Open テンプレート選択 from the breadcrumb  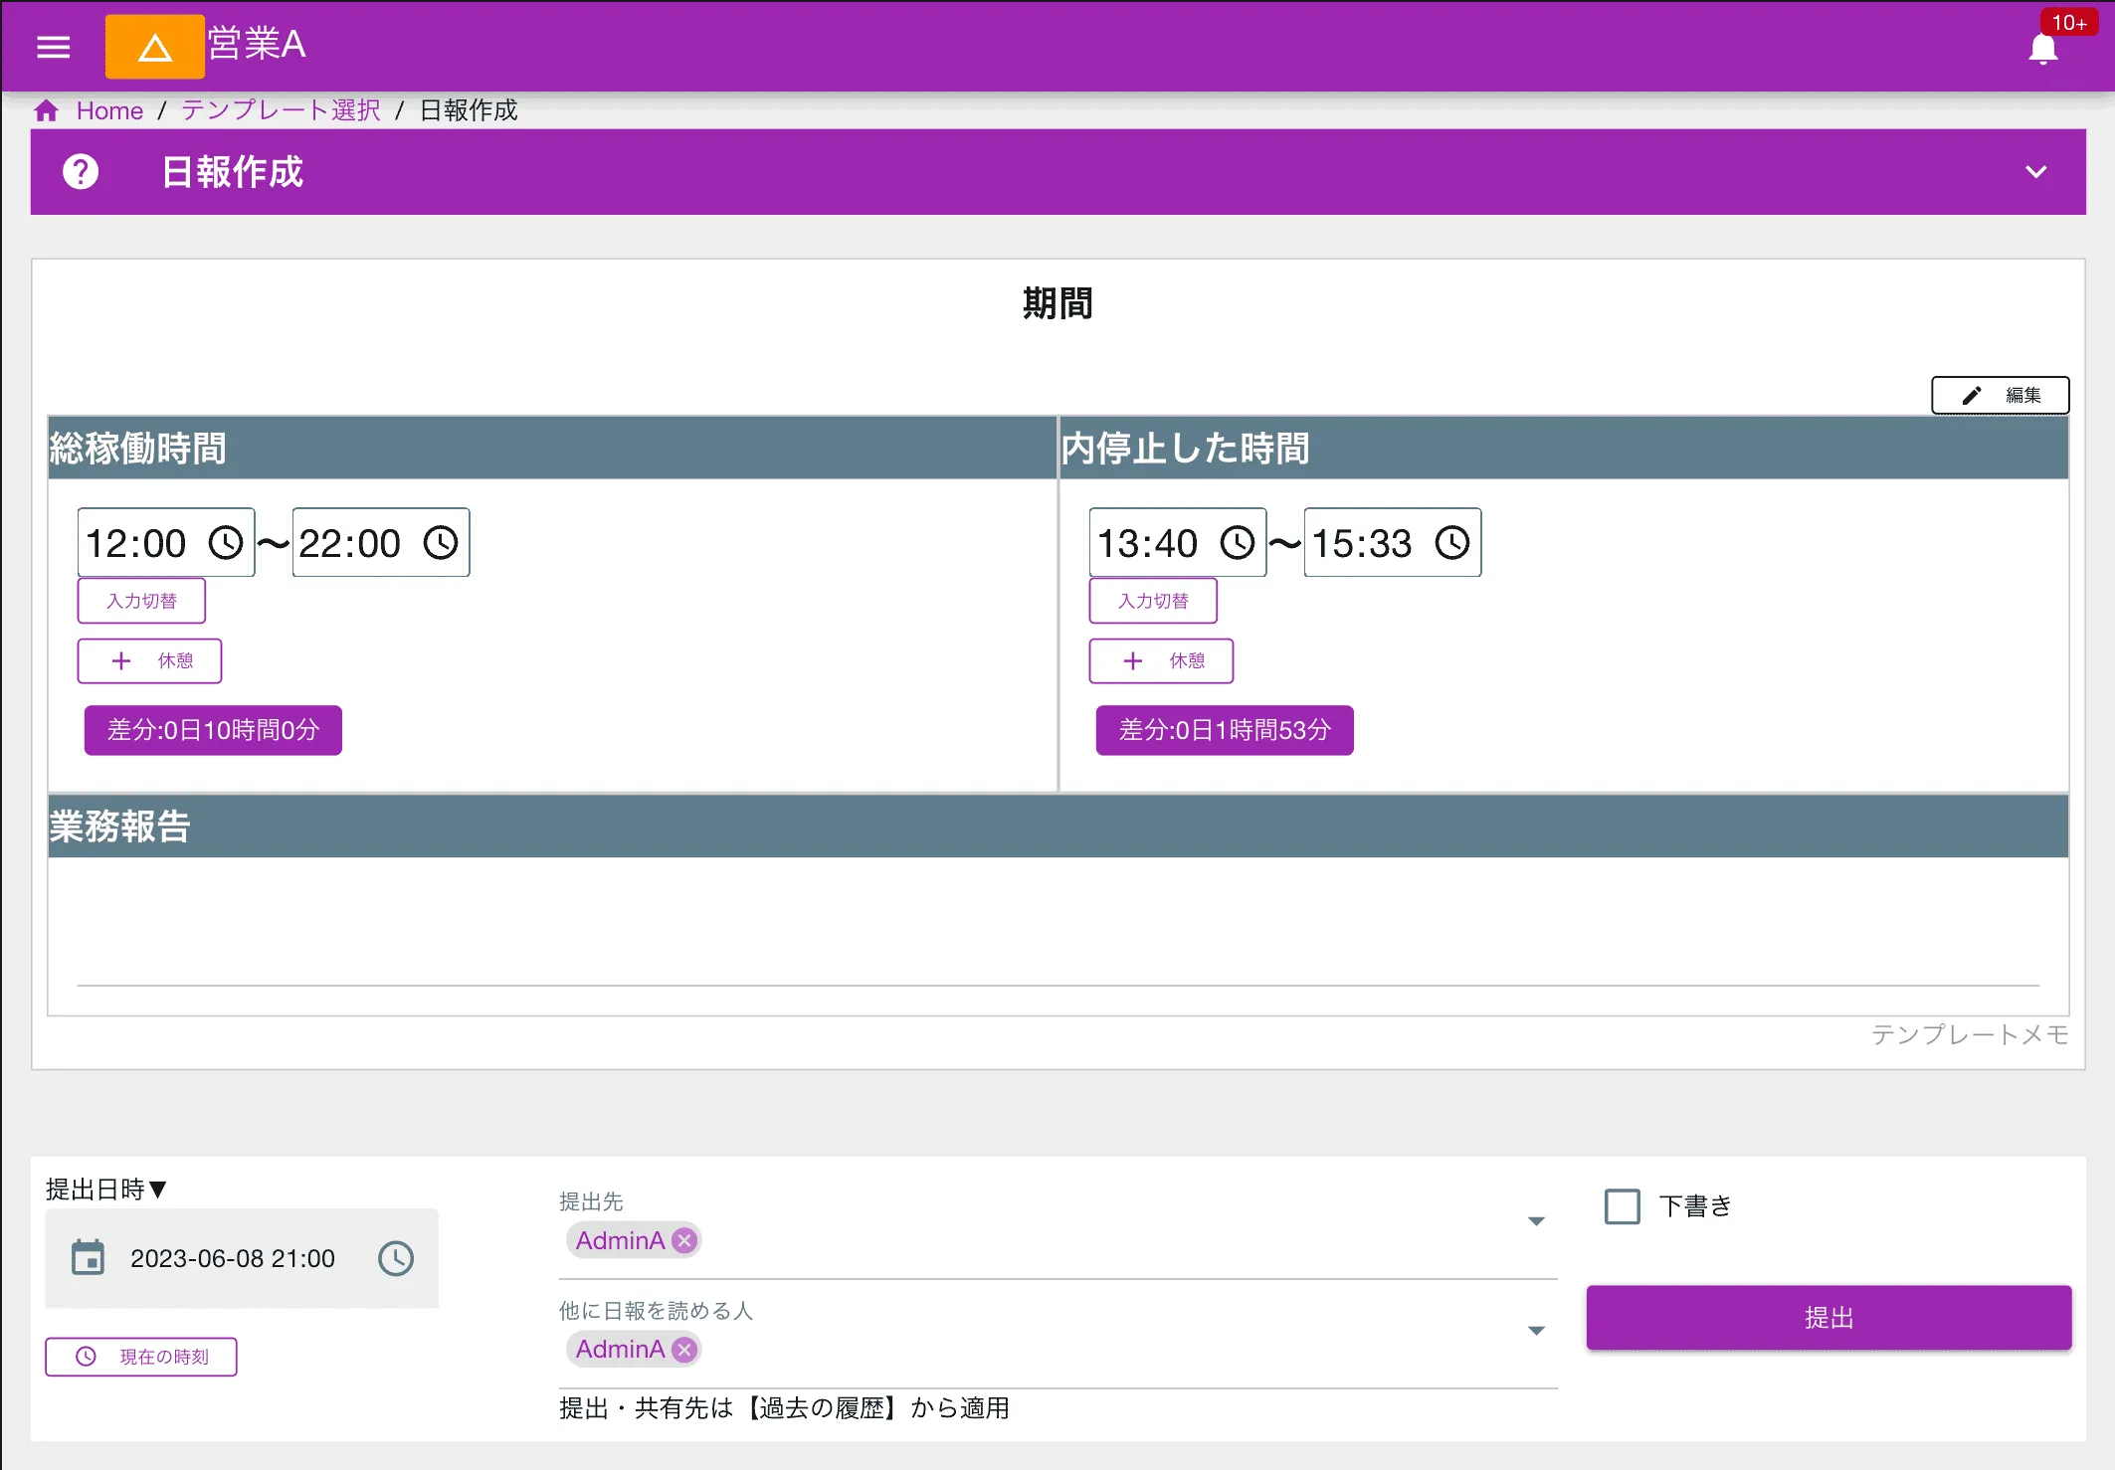point(279,110)
